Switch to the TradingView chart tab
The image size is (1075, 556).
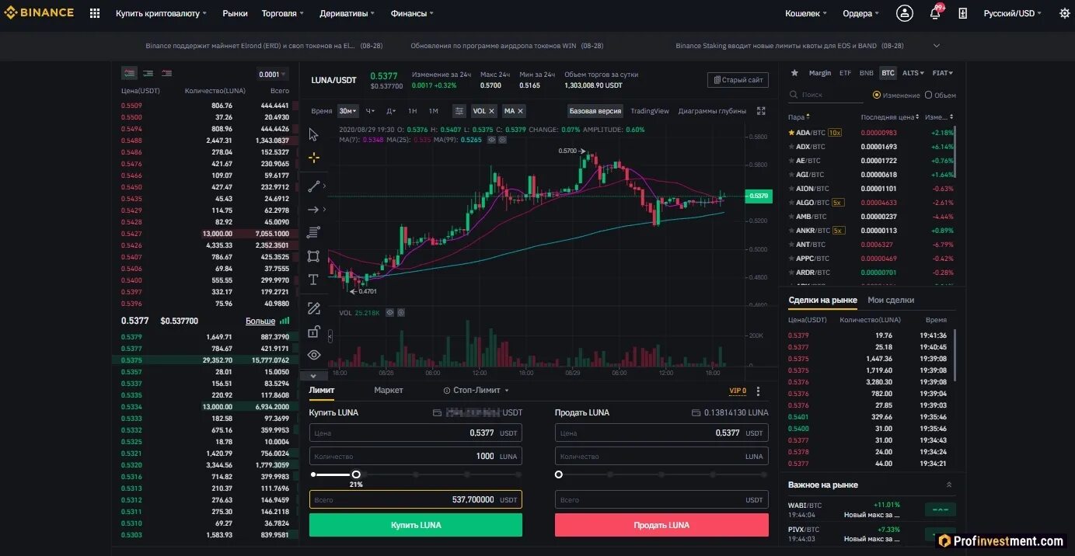pyautogui.click(x=650, y=111)
